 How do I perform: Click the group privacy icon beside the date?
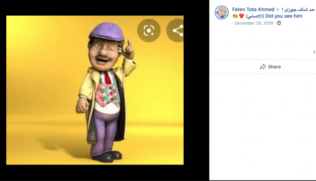pos(279,23)
